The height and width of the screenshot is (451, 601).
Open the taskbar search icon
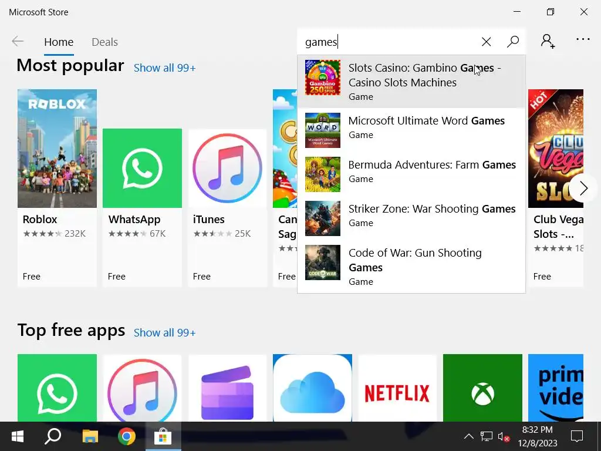point(53,436)
